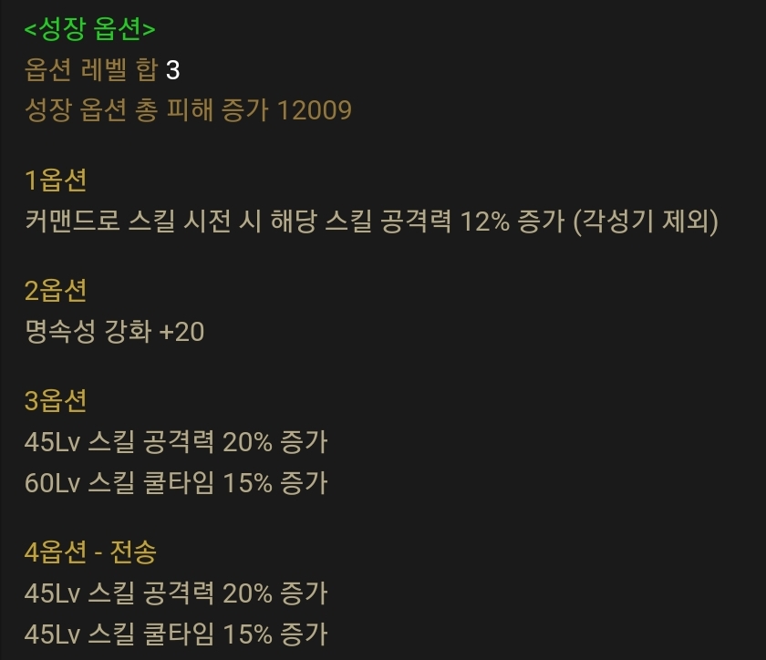This screenshot has width=766, height=660.
Task: Click the 3옵션 heading
Action: (x=56, y=400)
